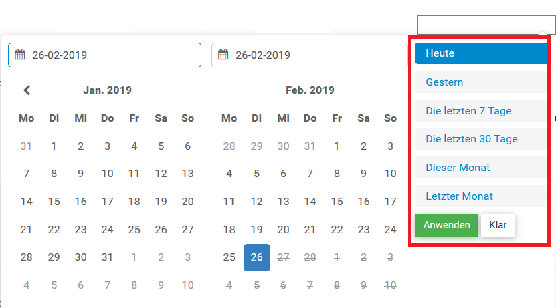The height and width of the screenshot is (308, 556).
Task: Choose Die letzten 7 Tage
Action: [480, 111]
